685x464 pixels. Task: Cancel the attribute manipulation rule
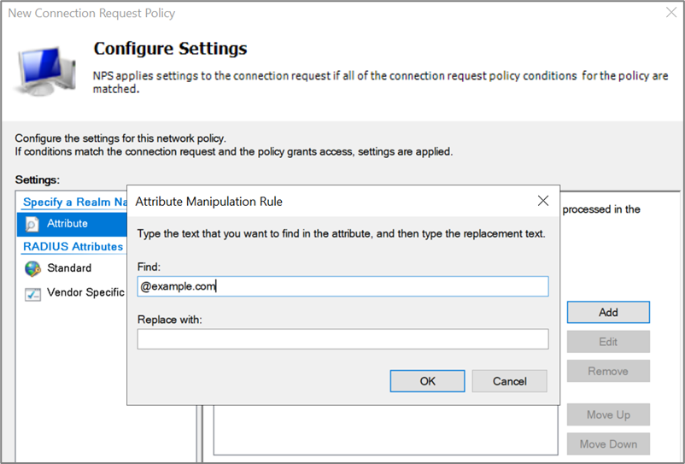point(509,381)
